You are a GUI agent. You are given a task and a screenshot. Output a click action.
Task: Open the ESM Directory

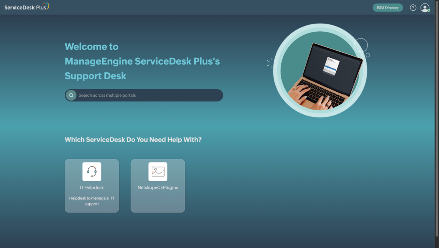pos(388,8)
